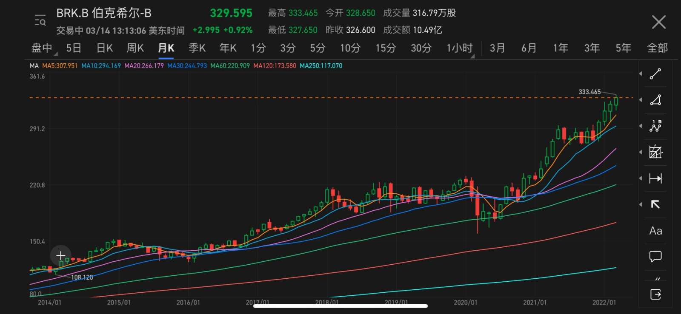Screen dimensions: 681x314
Task: Expand the 1小时 interval options arrow
Action: tap(472, 56)
